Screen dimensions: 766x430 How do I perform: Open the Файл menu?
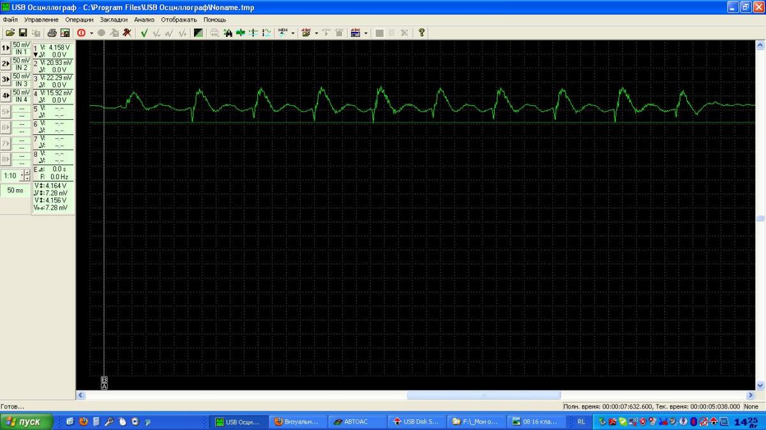(x=10, y=20)
